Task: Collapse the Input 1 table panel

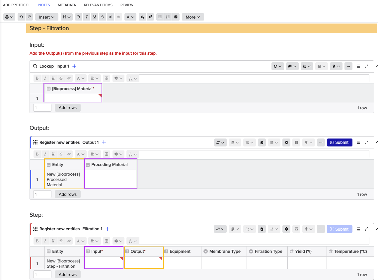Action: click(358, 66)
